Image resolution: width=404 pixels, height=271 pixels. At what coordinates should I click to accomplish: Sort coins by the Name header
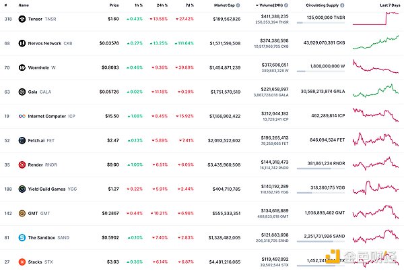[24, 5]
